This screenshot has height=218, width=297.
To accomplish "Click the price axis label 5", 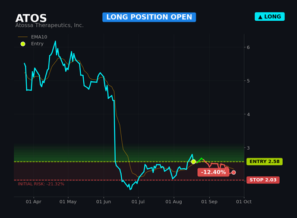I will point(248,81).
